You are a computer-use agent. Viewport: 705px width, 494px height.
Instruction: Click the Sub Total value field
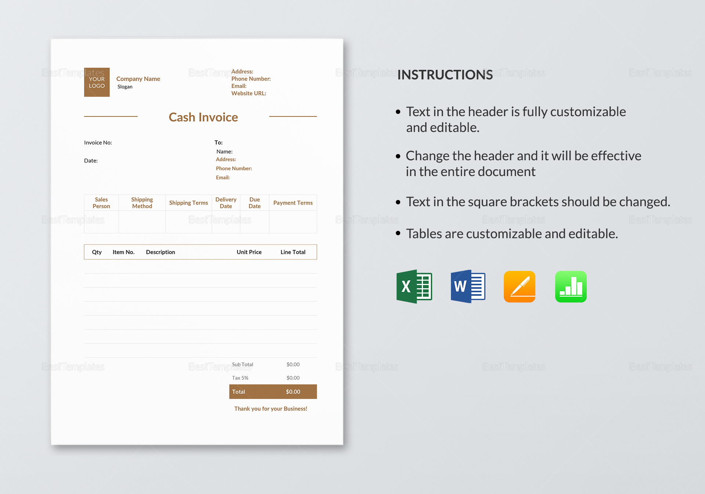pyautogui.click(x=294, y=364)
